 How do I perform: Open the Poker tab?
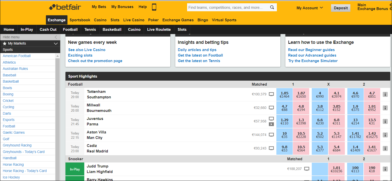coord(153,20)
